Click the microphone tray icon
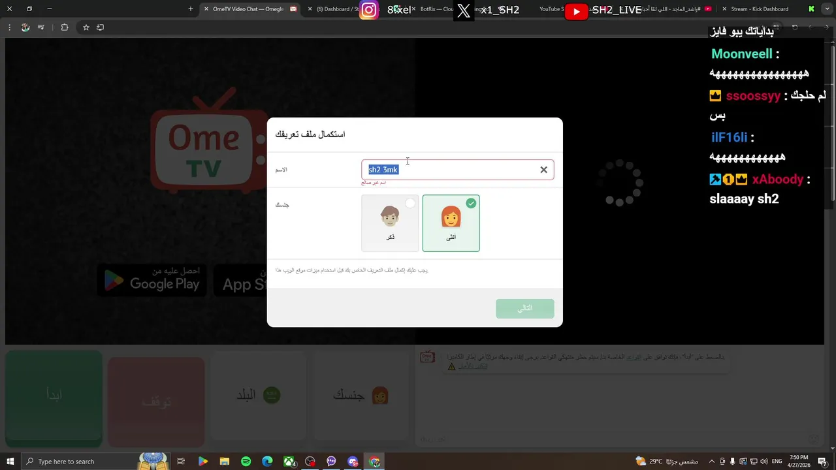Screen dimensions: 836x470 733,462
